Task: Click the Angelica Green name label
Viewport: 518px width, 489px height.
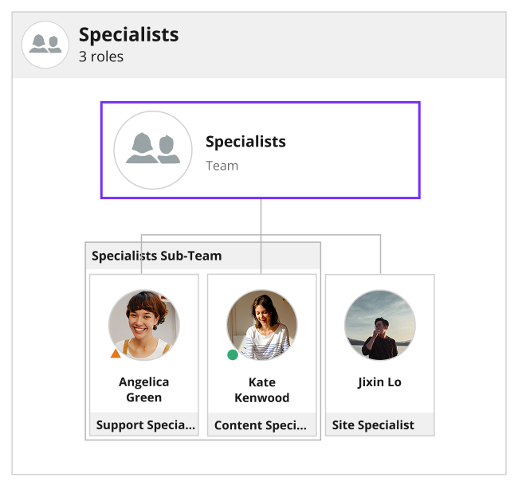Action: [144, 389]
